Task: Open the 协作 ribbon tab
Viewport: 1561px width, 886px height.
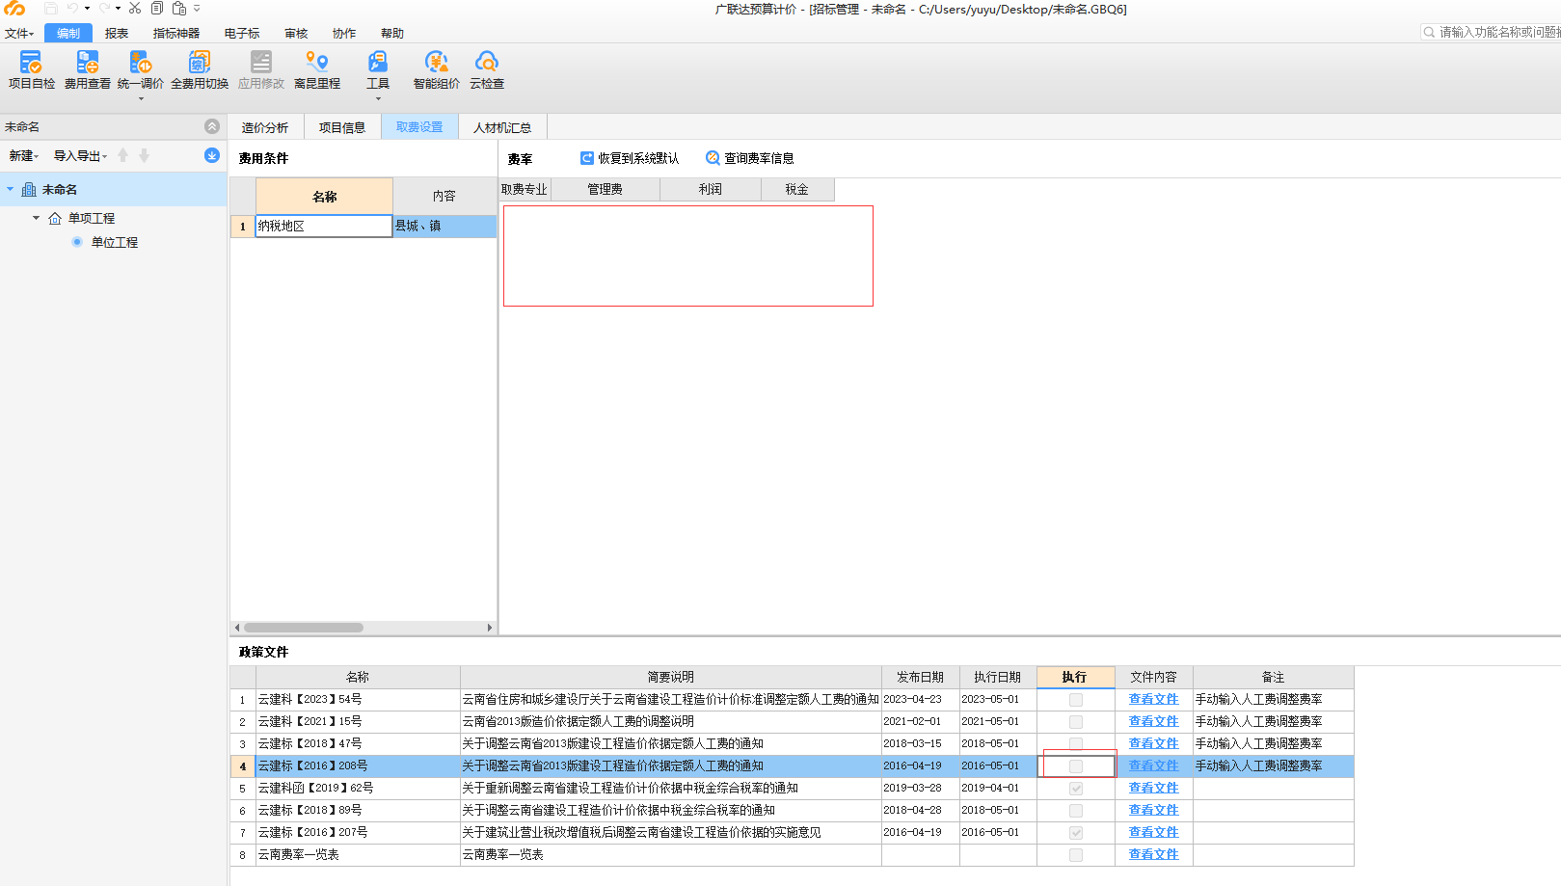Action: tap(344, 34)
